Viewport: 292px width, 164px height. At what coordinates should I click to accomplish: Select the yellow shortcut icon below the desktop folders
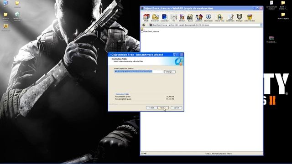[x=5, y=27]
